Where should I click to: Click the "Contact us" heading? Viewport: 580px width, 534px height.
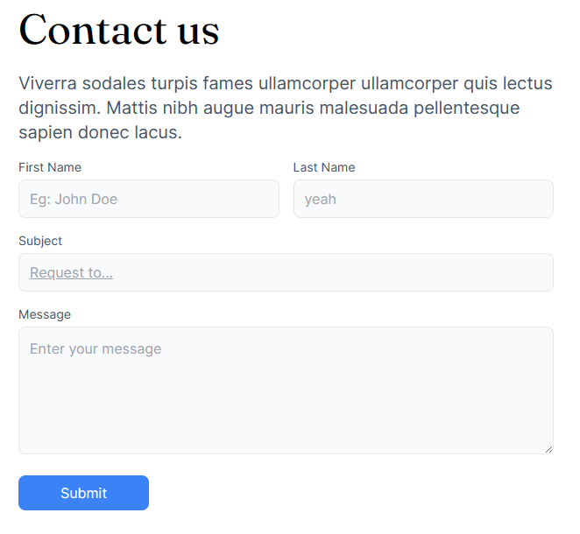click(x=119, y=30)
